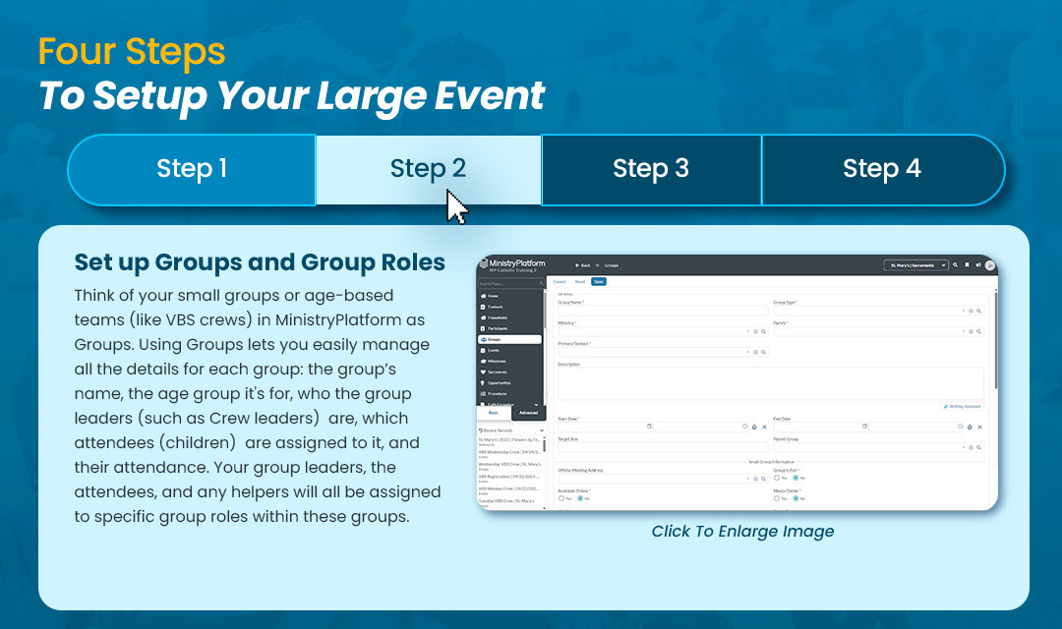Viewport: 1062px width, 629px height.
Task: Click the Start Date calendar picker icon
Action: (648, 426)
